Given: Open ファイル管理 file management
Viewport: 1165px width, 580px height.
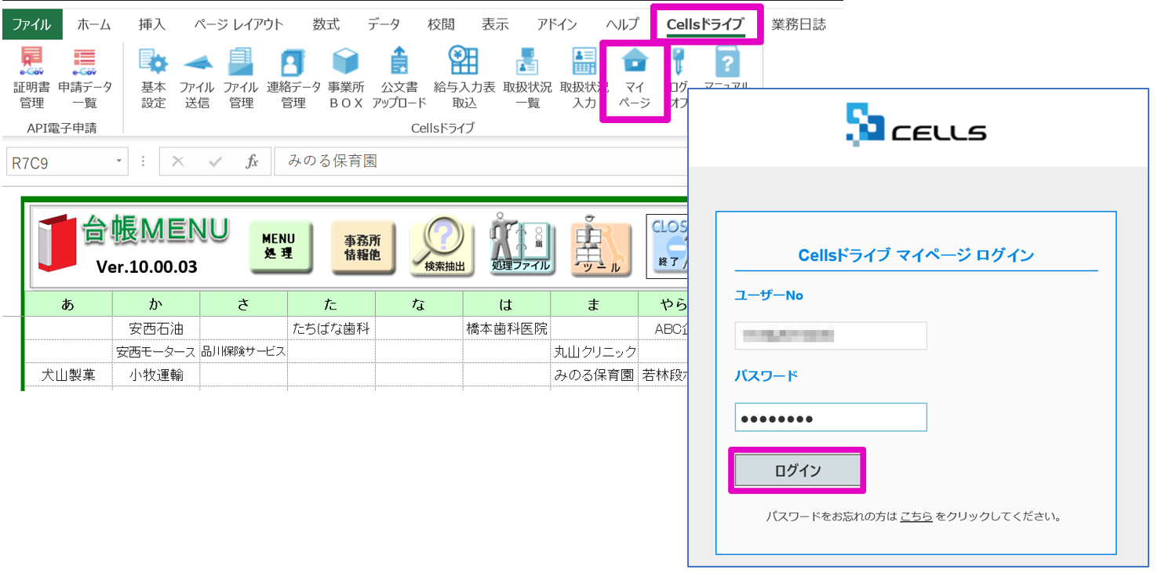Looking at the screenshot, I should coord(241,77).
